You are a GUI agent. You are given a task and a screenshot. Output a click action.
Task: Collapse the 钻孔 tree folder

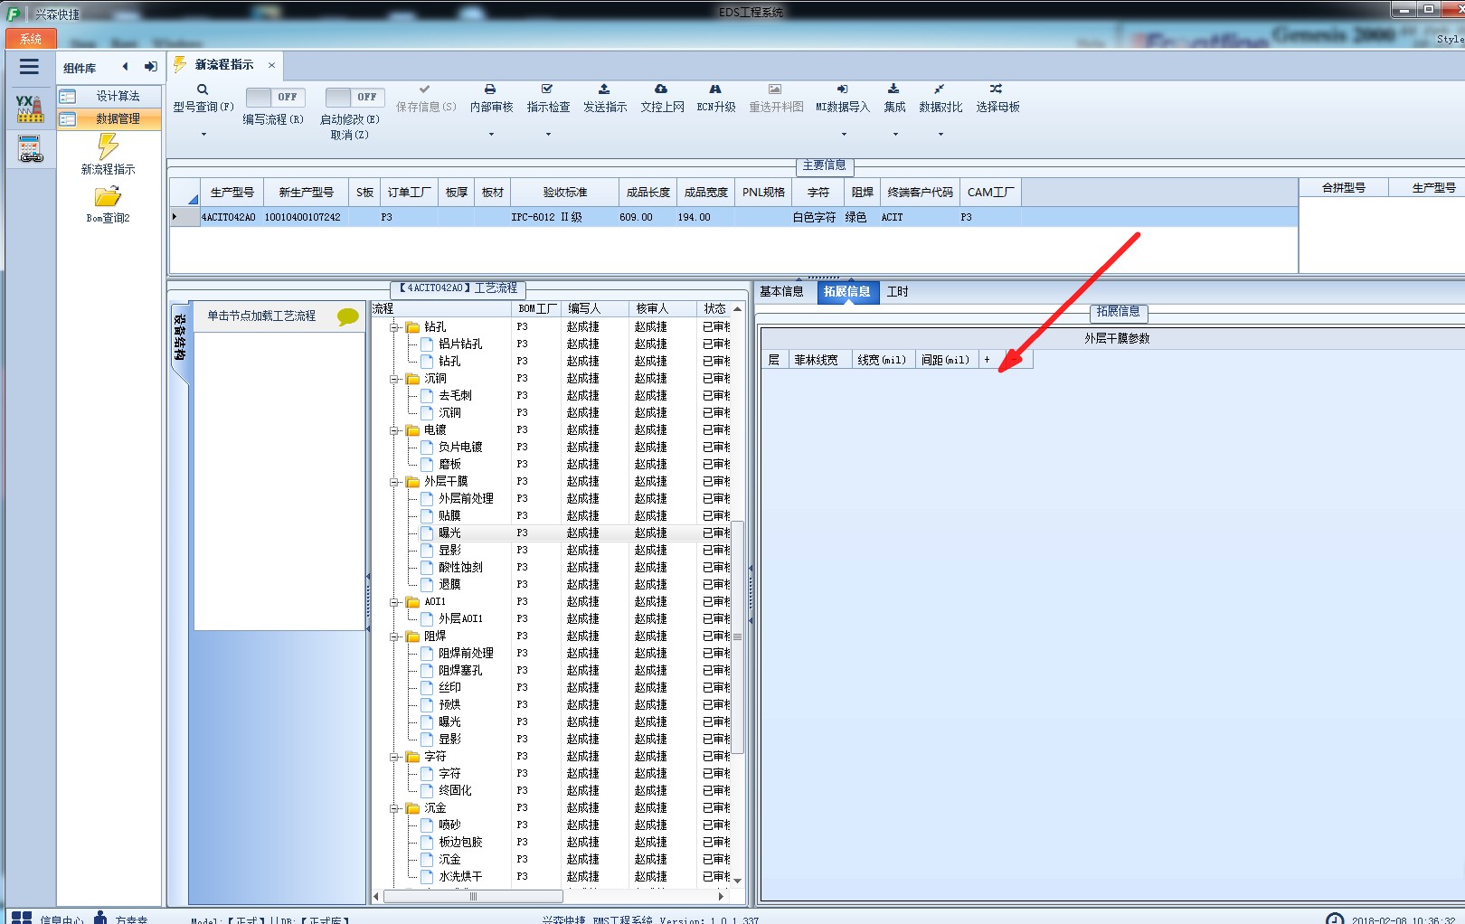click(x=394, y=327)
